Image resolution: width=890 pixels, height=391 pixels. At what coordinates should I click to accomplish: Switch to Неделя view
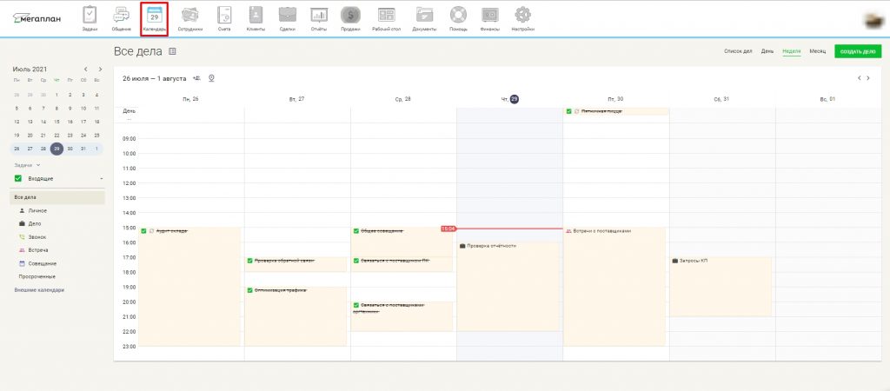pyautogui.click(x=791, y=51)
